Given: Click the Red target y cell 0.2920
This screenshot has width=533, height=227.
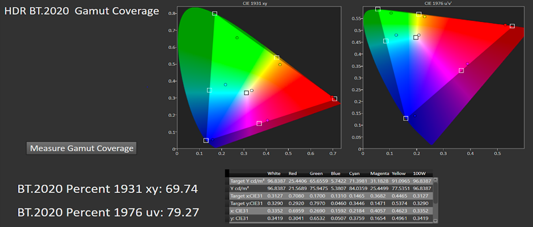Looking at the screenshot, I should click(296, 204).
